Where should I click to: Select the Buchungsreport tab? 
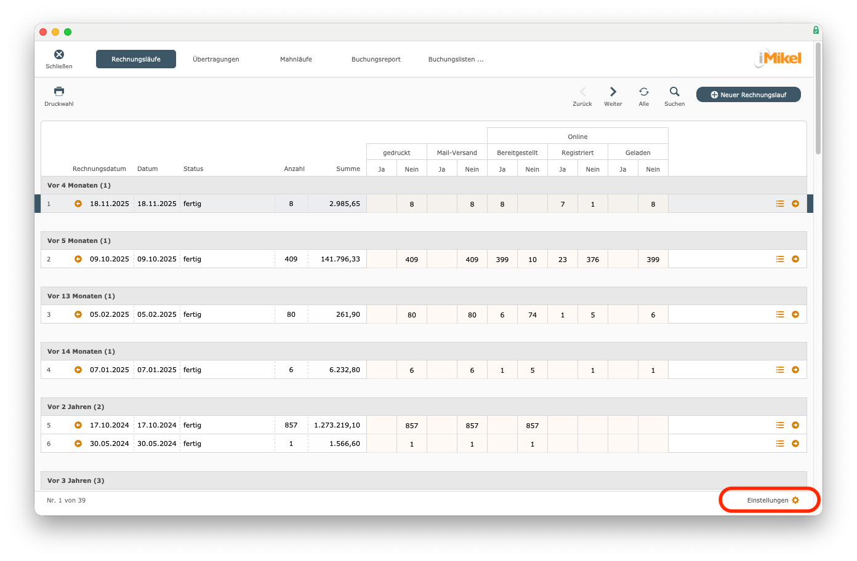click(376, 59)
